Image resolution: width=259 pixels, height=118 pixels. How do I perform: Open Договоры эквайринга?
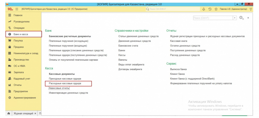click(x=130, y=69)
